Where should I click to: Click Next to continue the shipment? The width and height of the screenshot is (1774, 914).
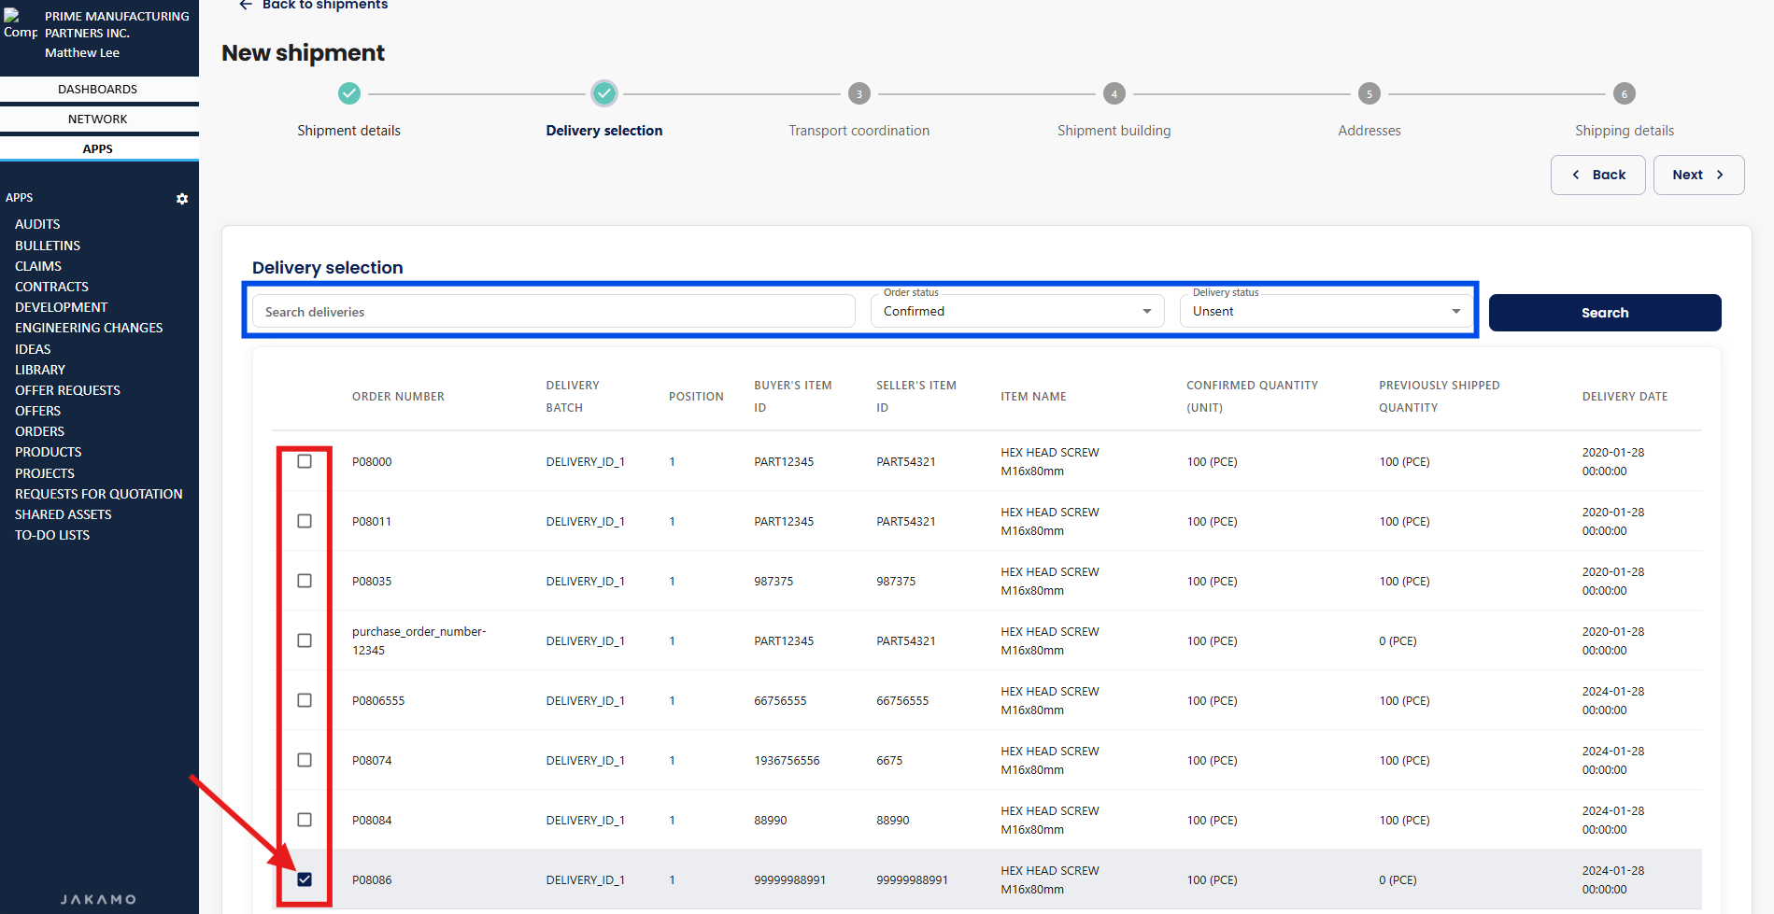(1697, 175)
